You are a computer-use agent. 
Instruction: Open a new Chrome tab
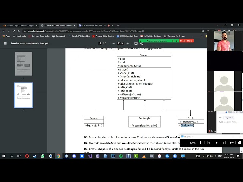[x=118, y=25]
